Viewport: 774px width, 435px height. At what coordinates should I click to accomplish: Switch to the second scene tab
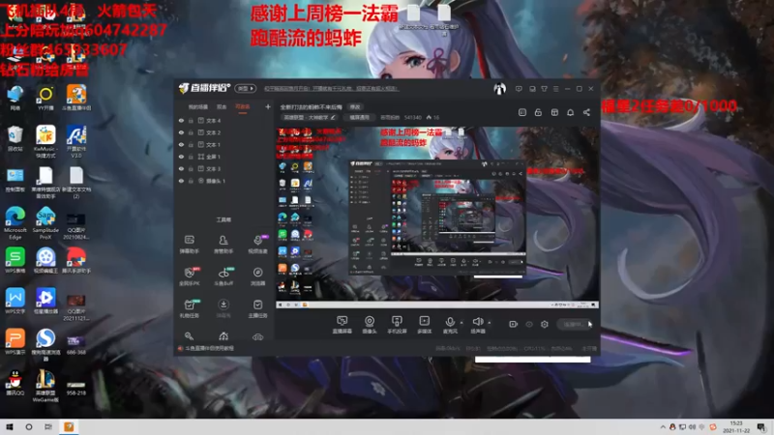pyautogui.click(x=222, y=107)
